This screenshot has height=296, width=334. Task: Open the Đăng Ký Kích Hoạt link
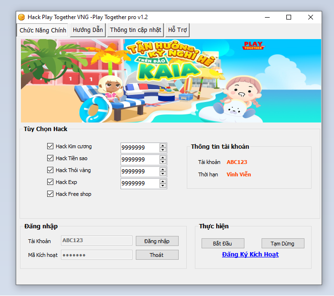coord(250,255)
